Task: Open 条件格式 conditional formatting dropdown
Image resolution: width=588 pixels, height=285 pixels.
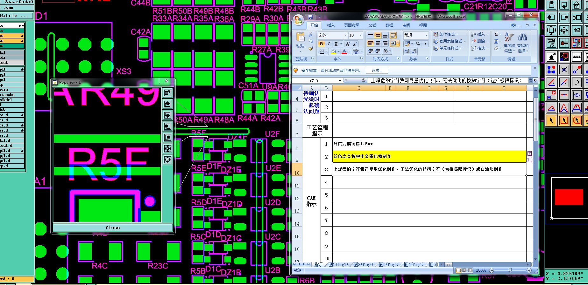Action: coord(446,34)
